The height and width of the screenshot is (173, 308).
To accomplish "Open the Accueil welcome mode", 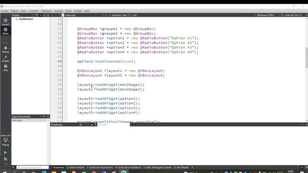I will pyautogui.click(x=5, y=22).
